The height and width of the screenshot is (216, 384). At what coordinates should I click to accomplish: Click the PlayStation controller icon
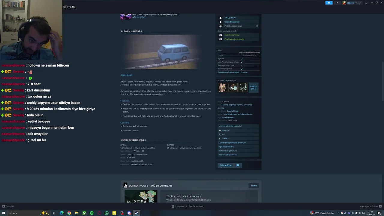[220, 39]
